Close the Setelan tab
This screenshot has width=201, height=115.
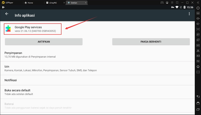point(86,3)
